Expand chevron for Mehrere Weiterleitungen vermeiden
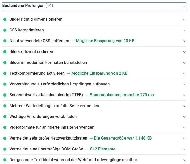This screenshot has width=190, height=164. (184, 106)
